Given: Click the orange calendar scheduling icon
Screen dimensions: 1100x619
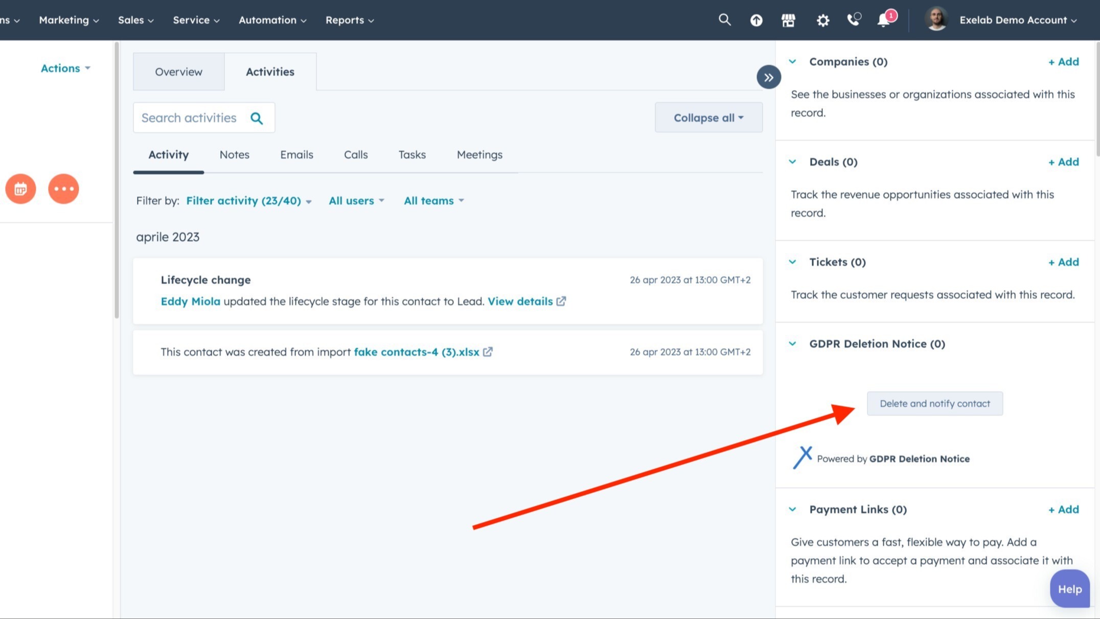Looking at the screenshot, I should pyautogui.click(x=20, y=189).
